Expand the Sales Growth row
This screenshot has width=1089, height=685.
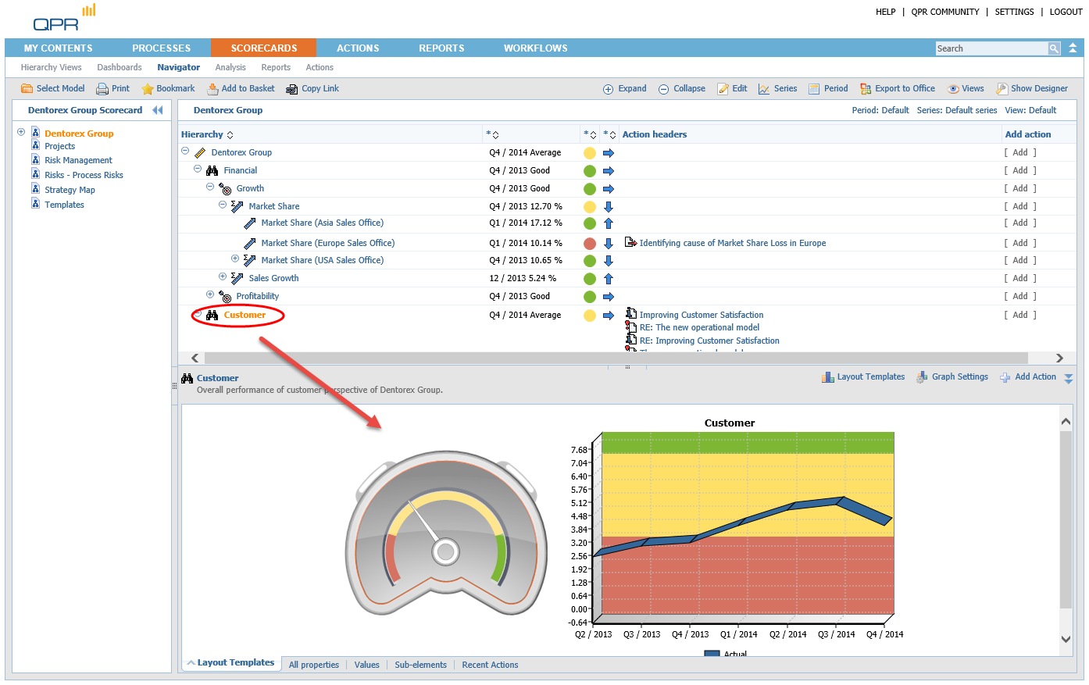pyautogui.click(x=223, y=277)
